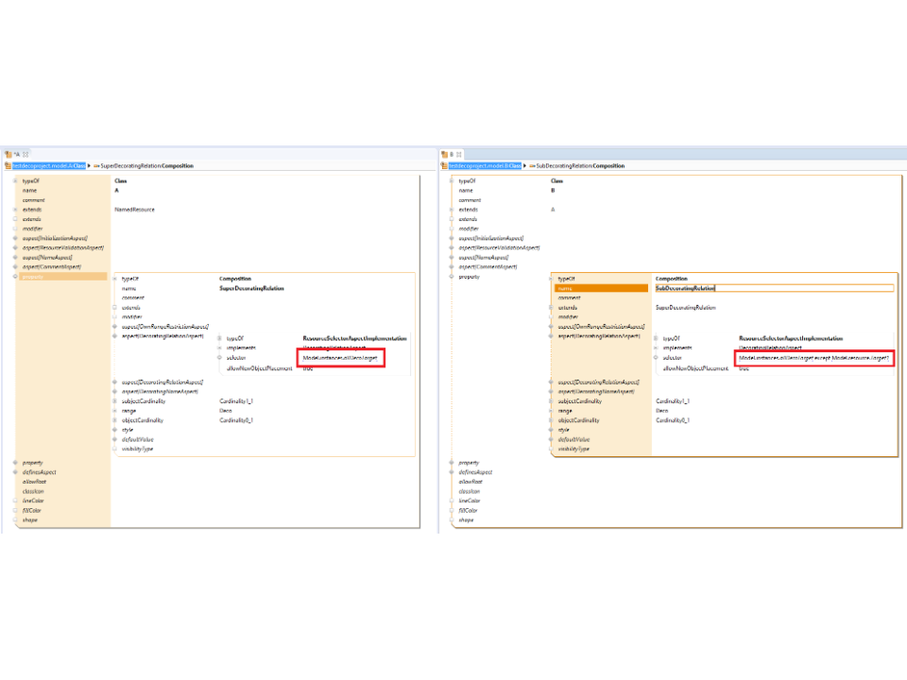907x680 pixels.
Task: Select the lineColor row in the left editor
Action: pyautogui.click(x=34, y=501)
